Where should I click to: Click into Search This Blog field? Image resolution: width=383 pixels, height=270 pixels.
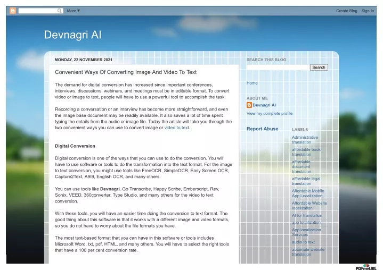point(278,67)
